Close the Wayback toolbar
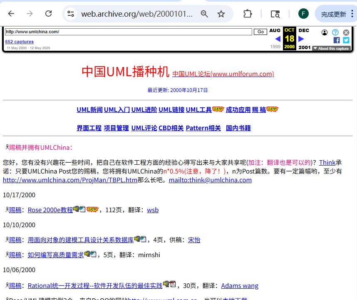 (x=346, y=32)
